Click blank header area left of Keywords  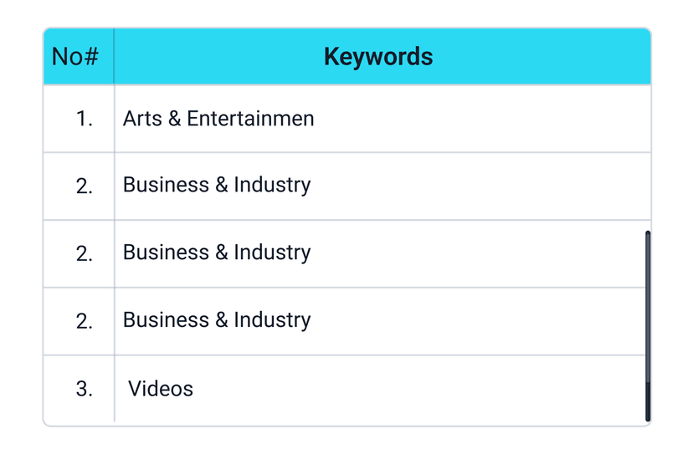218,57
